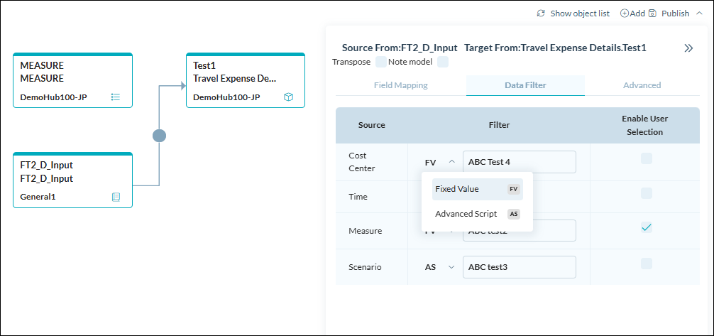Enable user selection for Cost Center
The width and height of the screenshot is (714, 336).
point(647,158)
